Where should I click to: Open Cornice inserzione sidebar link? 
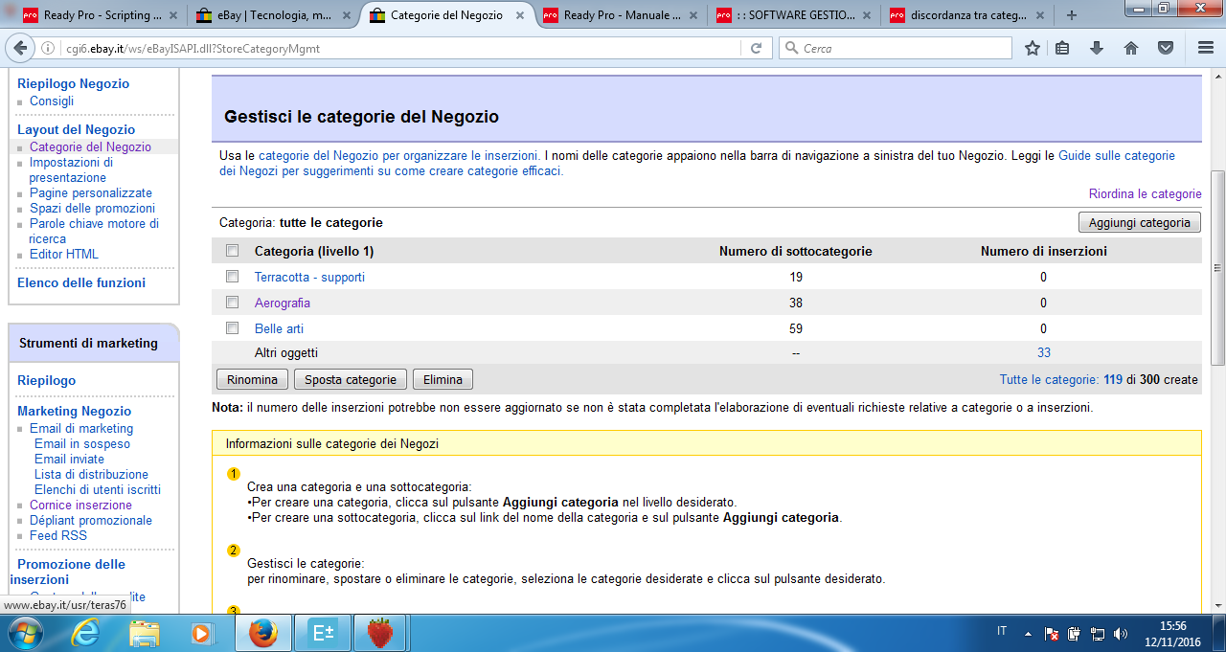tap(80, 505)
